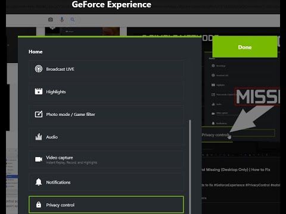
Task: Click the GeForce Experience title text
Action: coord(111,4)
